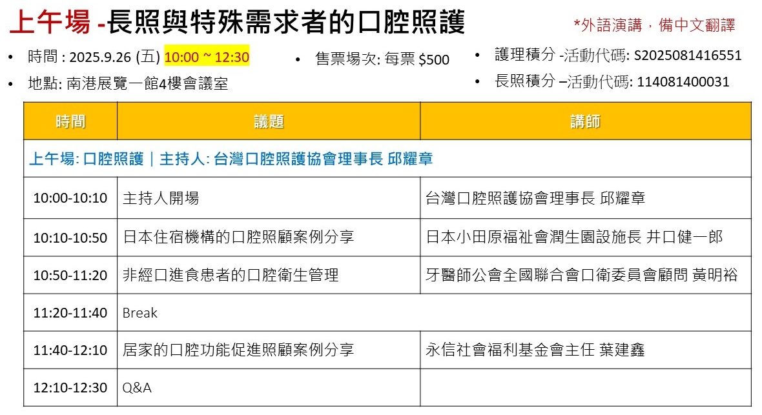
Task: Click speaker 黃明裕 cell
Action: pyautogui.click(x=581, y=276)
